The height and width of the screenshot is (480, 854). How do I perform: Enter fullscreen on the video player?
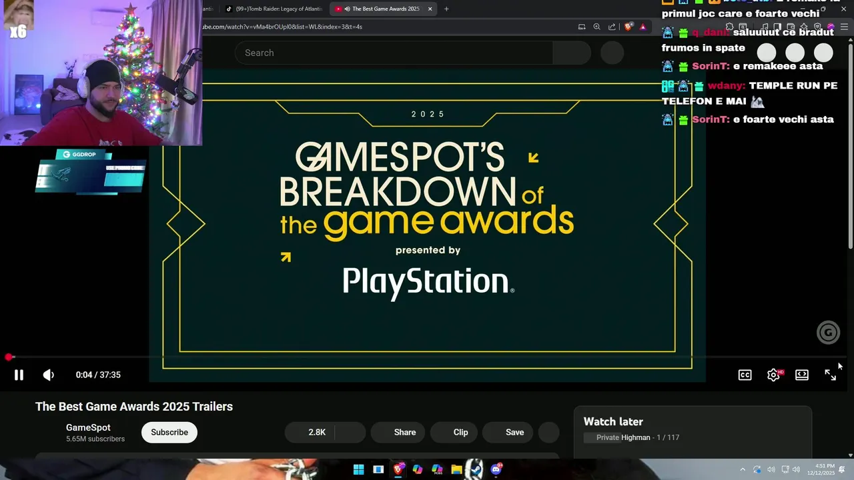click(830, 375)
